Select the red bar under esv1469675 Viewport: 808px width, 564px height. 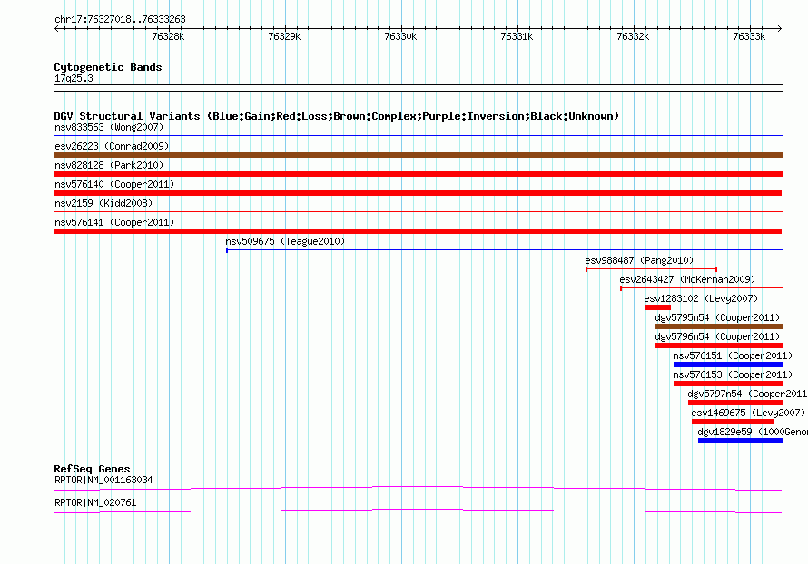pos(733,422)
